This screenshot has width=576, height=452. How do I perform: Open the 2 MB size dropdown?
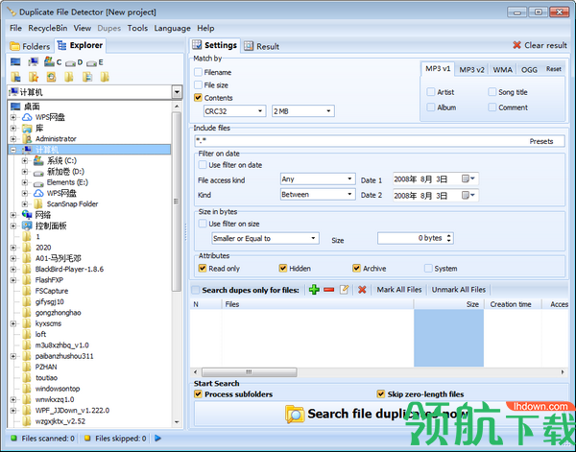(303, 111)
